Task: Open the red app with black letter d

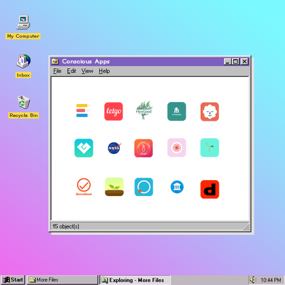Action: [209, 190]
